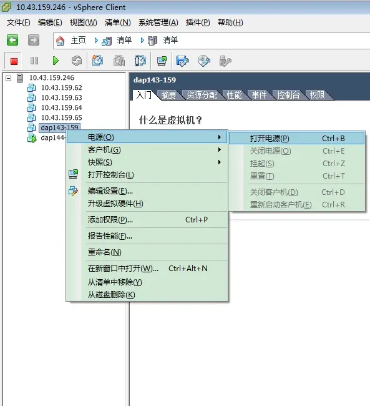Collapse the 10.43.159.246 host tree node
This screenshot has height=406, width=370.
(x=9, y=78)
